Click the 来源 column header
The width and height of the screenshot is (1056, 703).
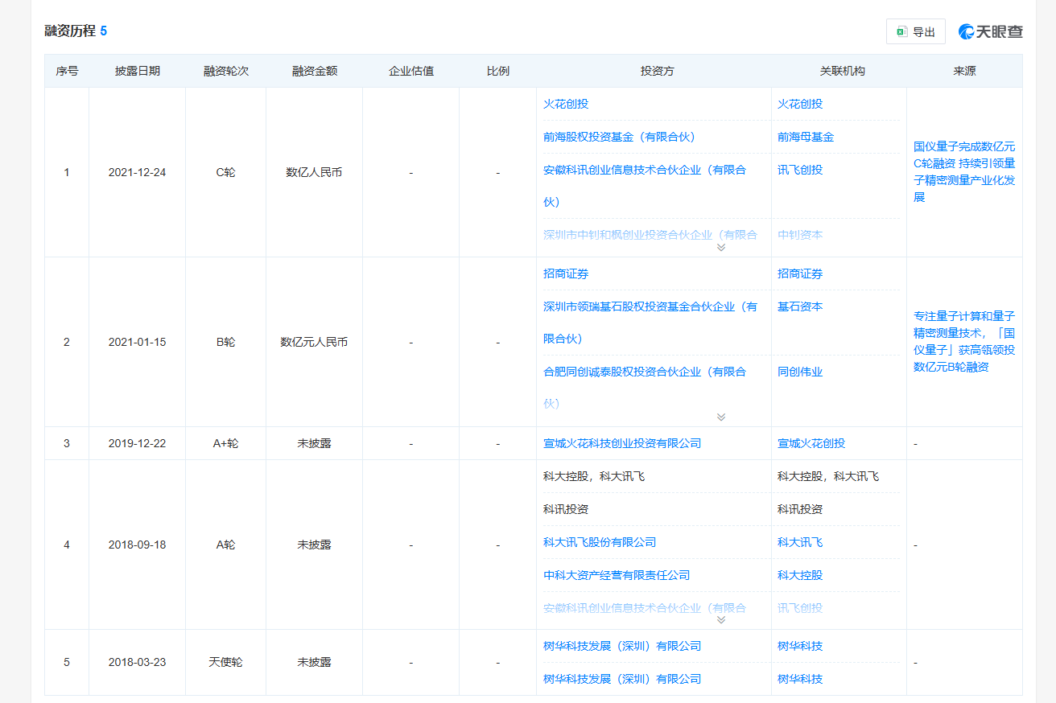(965, 71)
